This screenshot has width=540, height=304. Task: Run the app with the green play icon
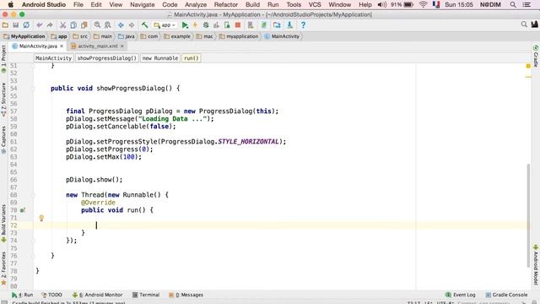[x=185, y=25]
